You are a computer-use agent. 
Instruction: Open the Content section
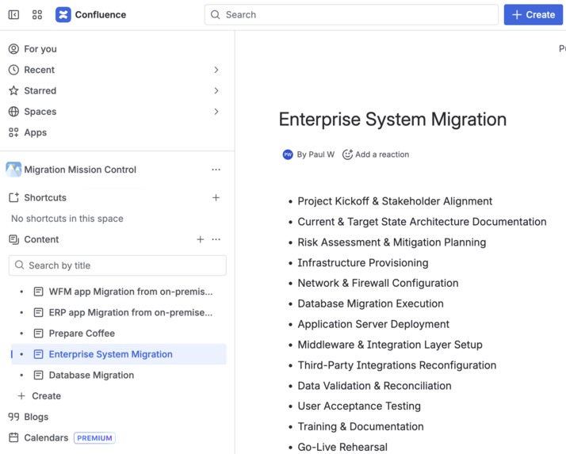click(41, 239)
